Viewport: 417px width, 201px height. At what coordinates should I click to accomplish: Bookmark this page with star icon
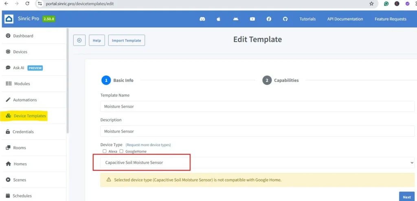pos(371,4)
